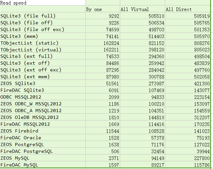Click the 'FireDAC PostgreSQL' row label
This screenshot has width=213, height=169.
click(x=43, y=151)
